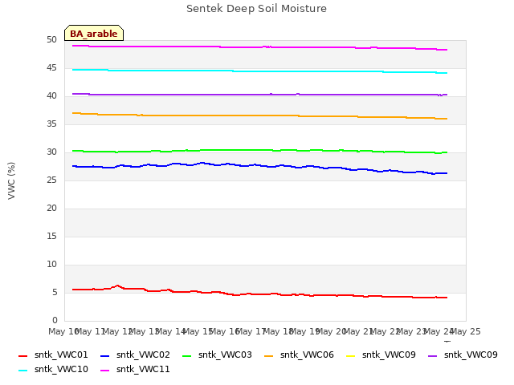Screen dimensions: 514x385
Task: Click the y-axis value 15
Action: pyautogui.click(x=51, y=237)
